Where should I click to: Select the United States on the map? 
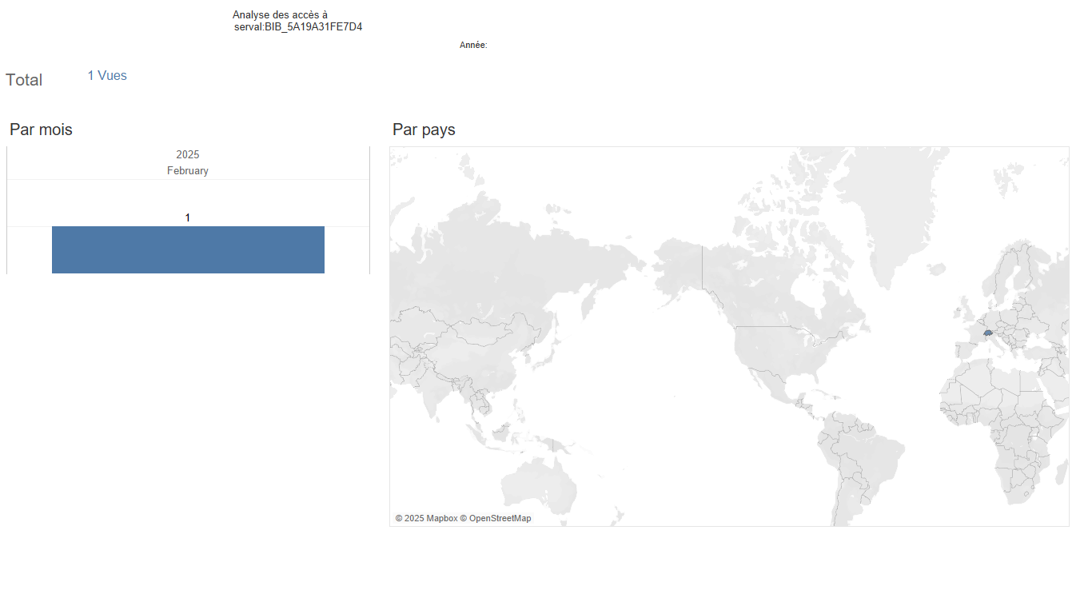[x=779, y=352]
